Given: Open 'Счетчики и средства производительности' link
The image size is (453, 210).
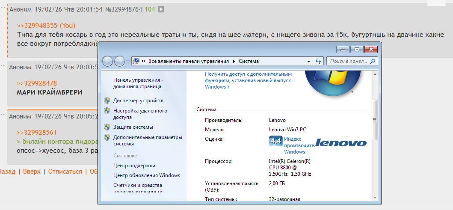Looking at the screenshot, I should [x=138, y=188].
